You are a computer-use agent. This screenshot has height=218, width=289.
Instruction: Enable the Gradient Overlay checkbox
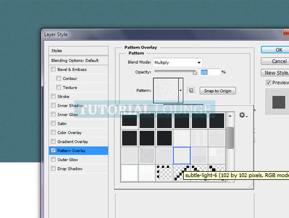point(53,141)
